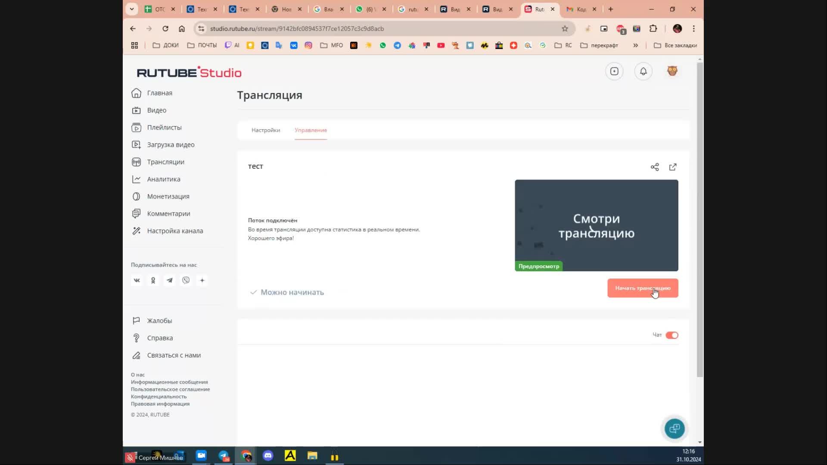Image resolution: width=827 pixels, height=465 pixels.
Task: Click the stream preview thumbnail
Action: tap(597, 225)
